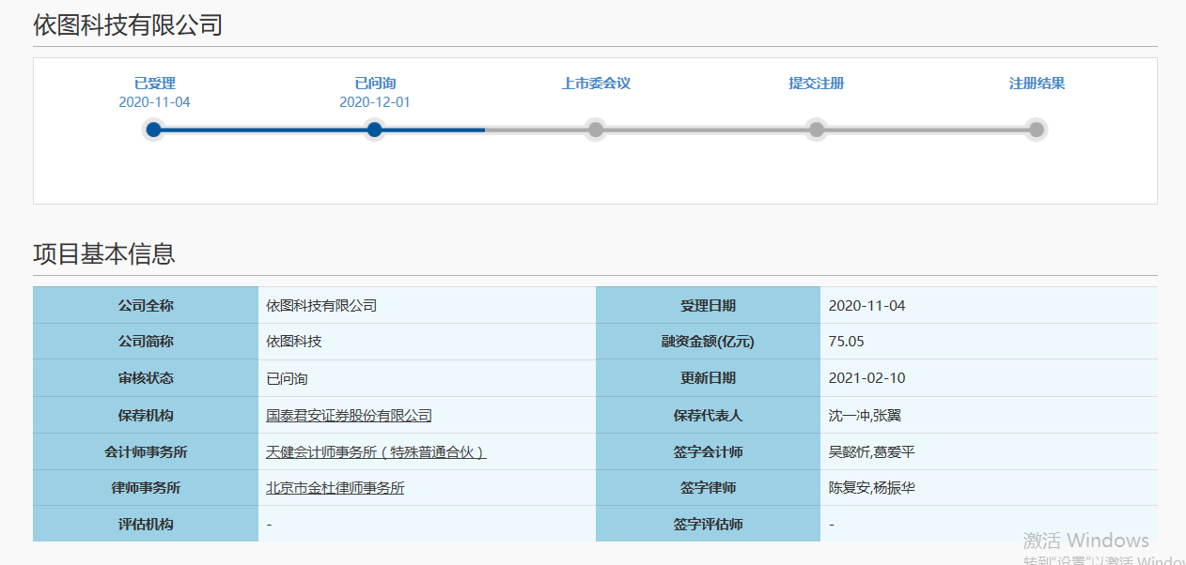This screenshot has width=1186, height=565.
Task: Open the 北京市金杜律师事务所 law firm link
Action: coord(336,488)
